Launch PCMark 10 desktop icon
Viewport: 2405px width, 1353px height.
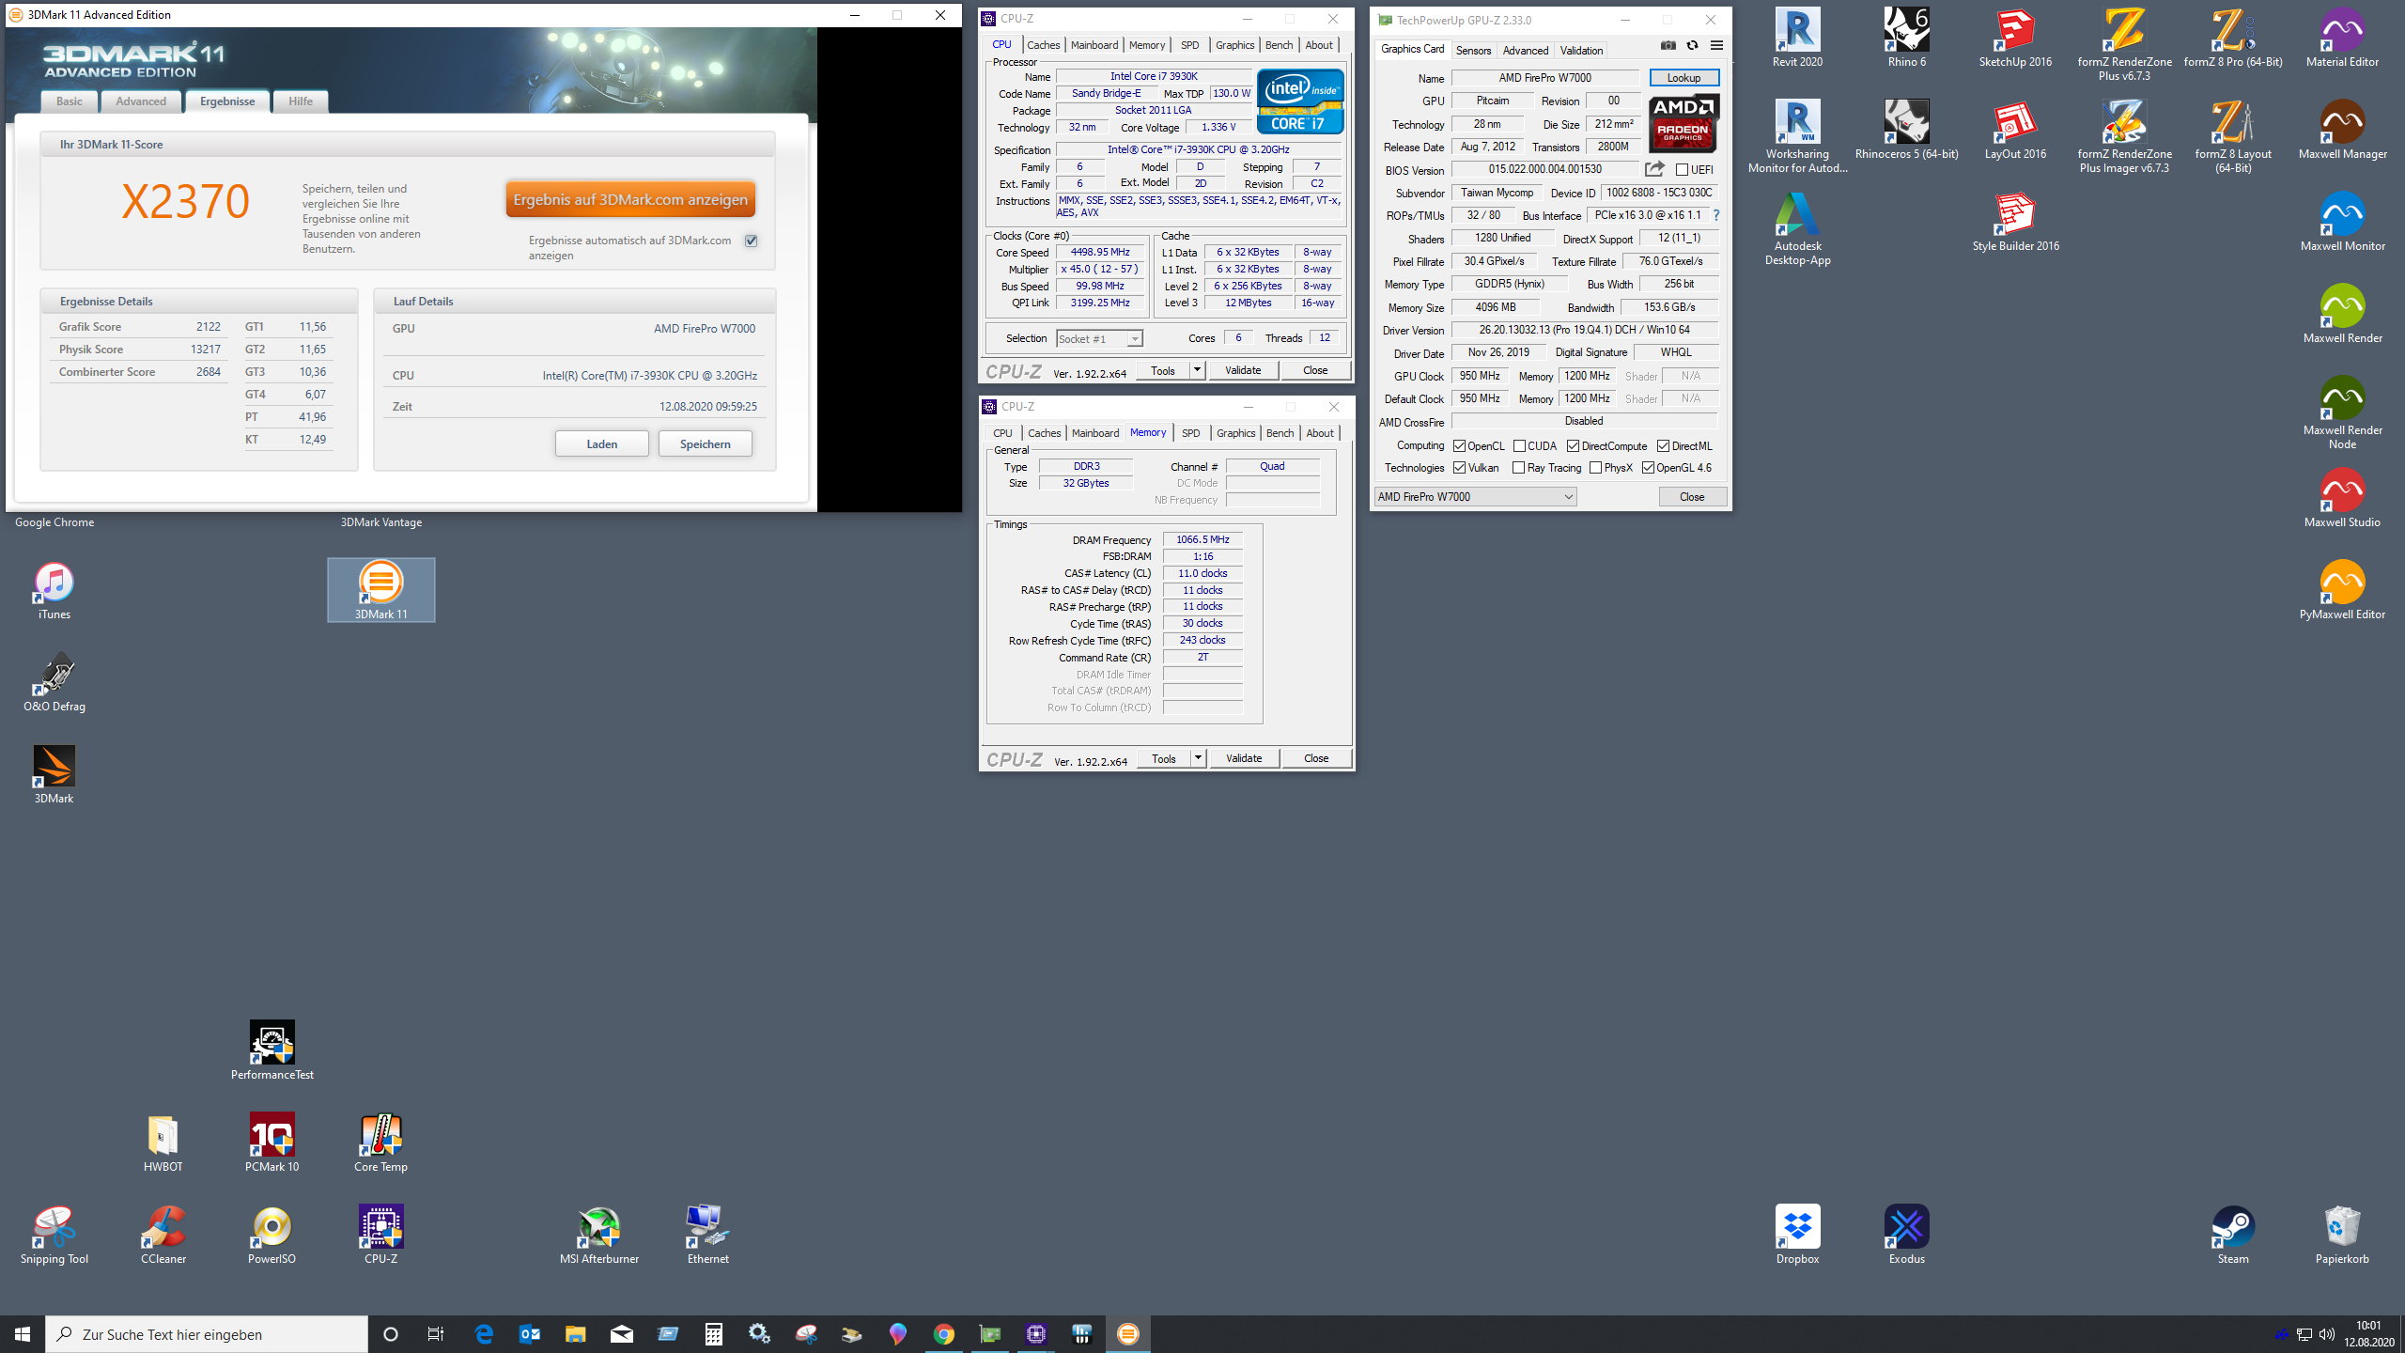click(x=272, y=1143)
